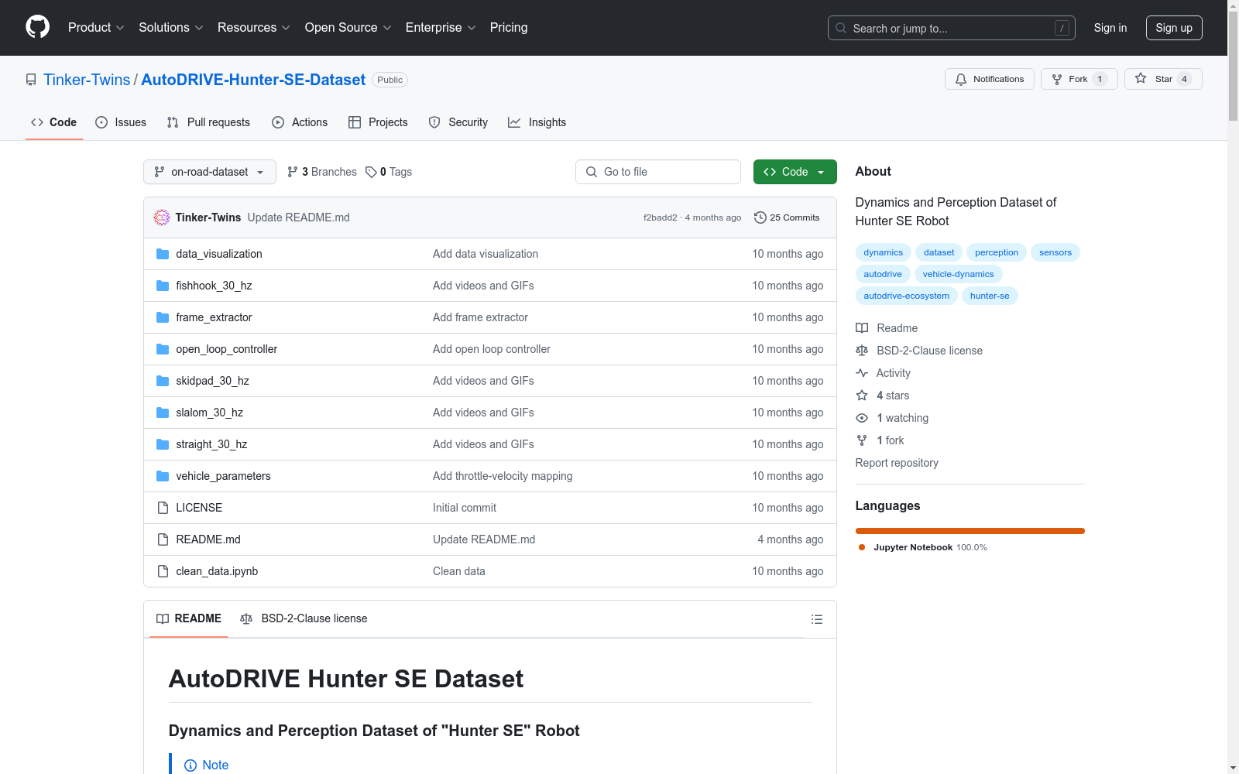
Task: Open the Pricing link
Action: pos(509,27)
